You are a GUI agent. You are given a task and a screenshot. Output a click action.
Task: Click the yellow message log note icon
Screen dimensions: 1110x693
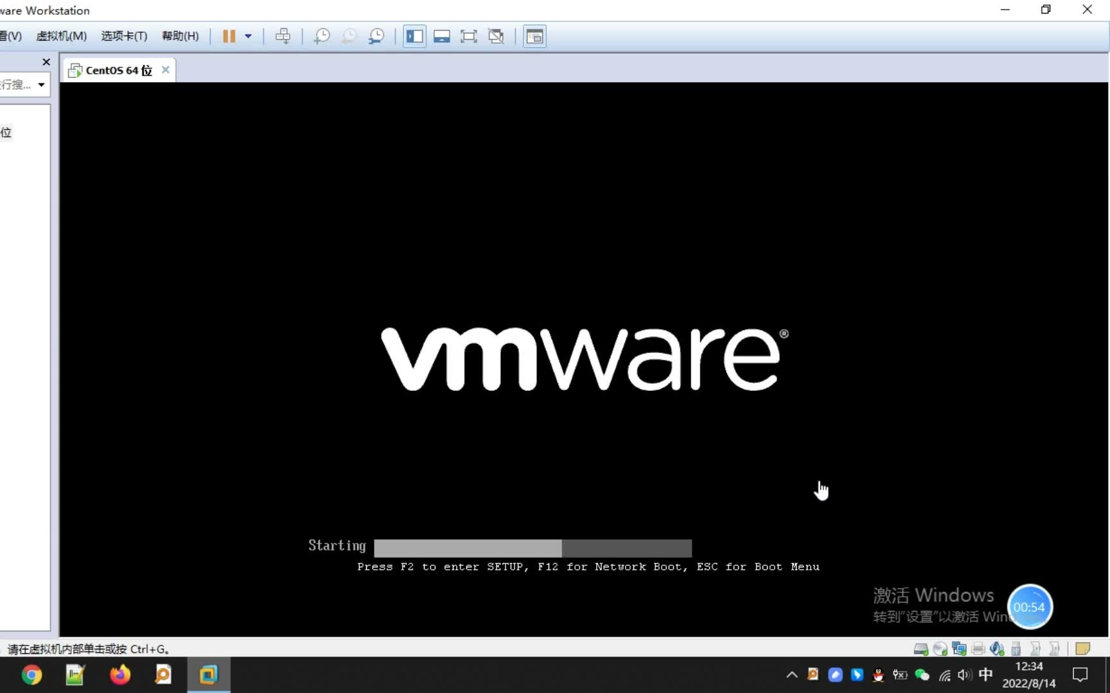1083,649
